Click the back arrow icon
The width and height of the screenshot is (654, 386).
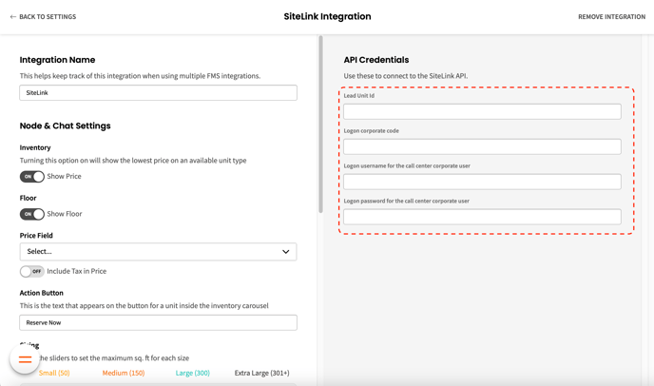click(x=13, y=17)
